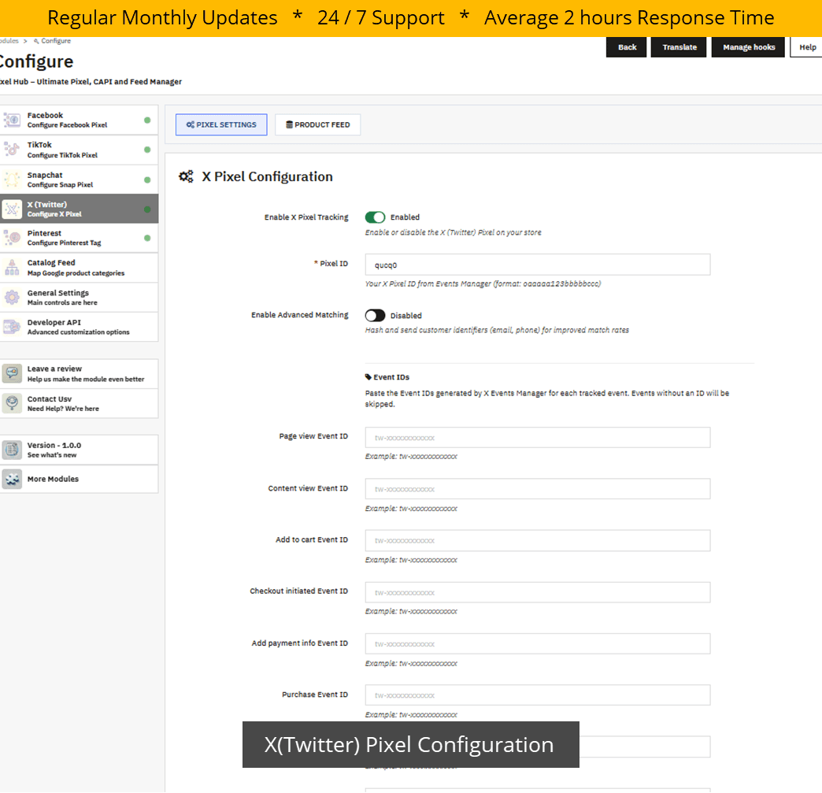Image resolution: width=822 pixels, height=793 pixels.
Task: Click the Leave a review icon
Action: (12, 373)
